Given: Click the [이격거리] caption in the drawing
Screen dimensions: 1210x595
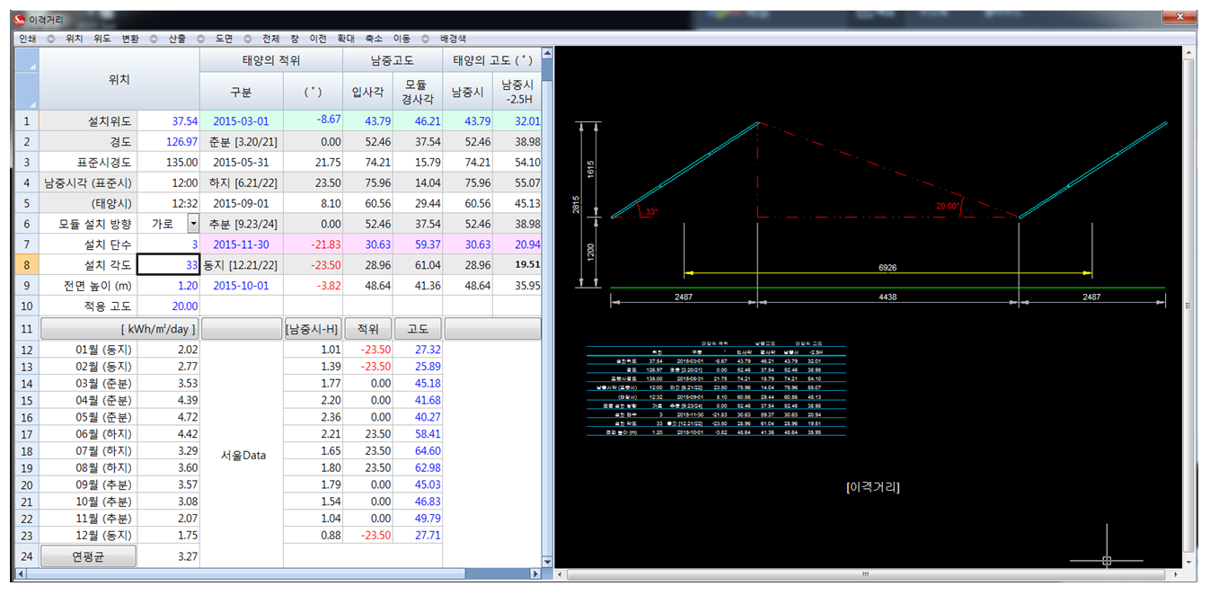Looking at the screenshot, I should 873,487.
